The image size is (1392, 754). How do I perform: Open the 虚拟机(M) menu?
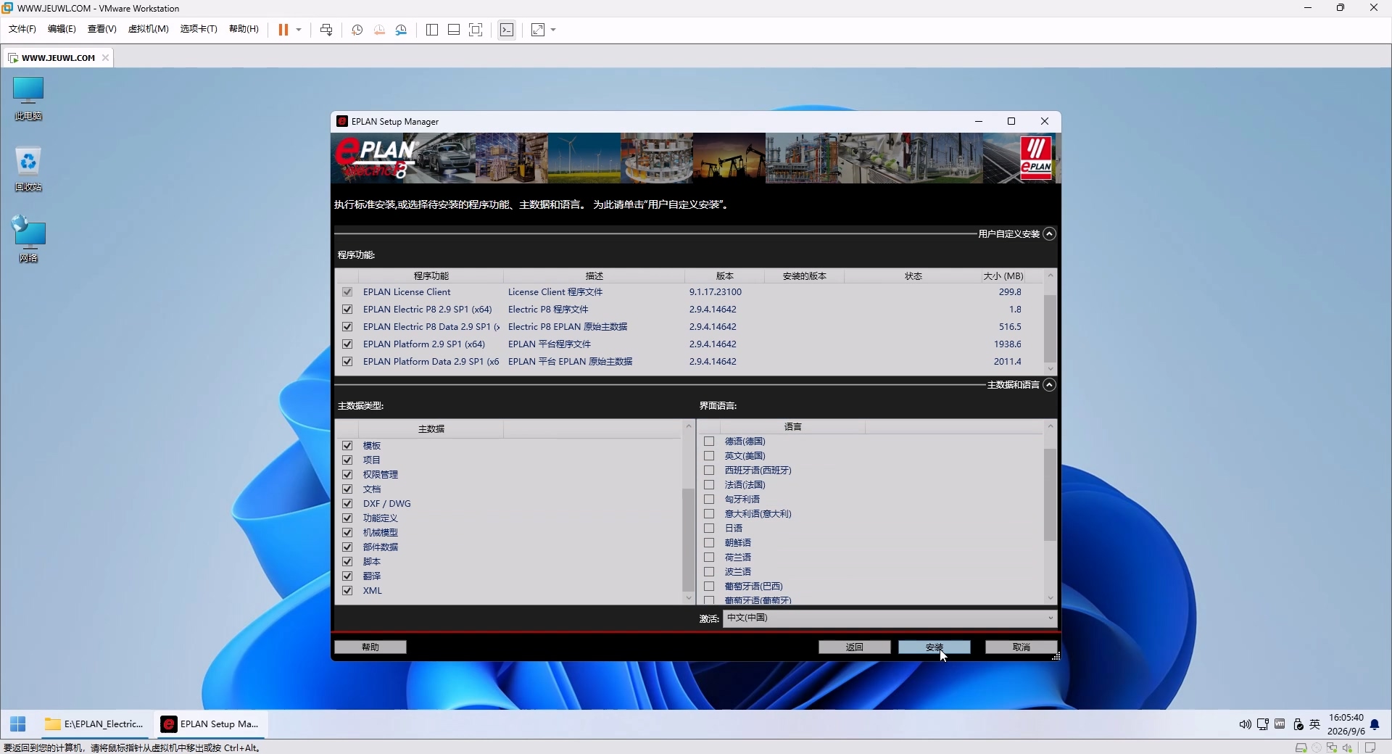(x=149, y=29)
